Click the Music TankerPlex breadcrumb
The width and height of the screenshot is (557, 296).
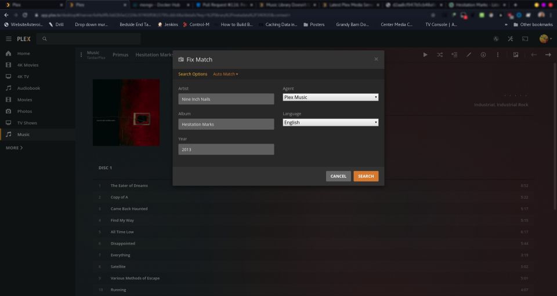96,55
